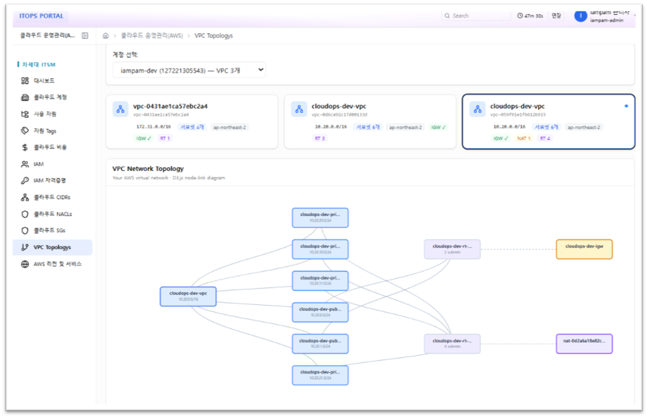Select VPC Topologys in the sidebar
The image size is (648, 418).
tap(53, 247)
